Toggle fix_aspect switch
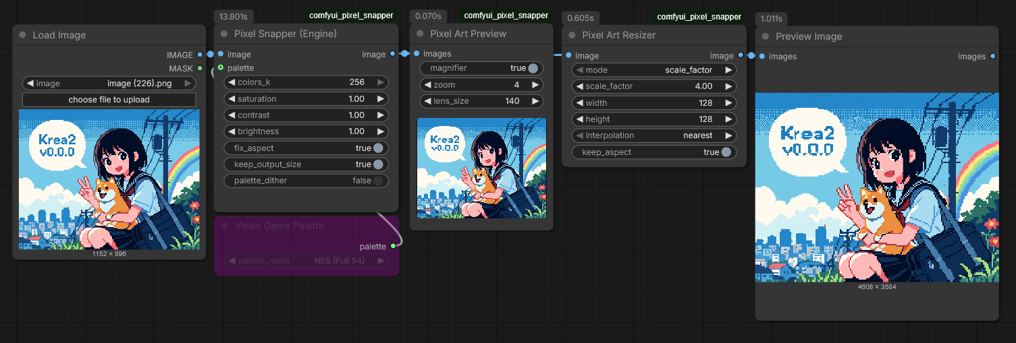This screenshot has height=343, width=1016. tap(378, 148)
